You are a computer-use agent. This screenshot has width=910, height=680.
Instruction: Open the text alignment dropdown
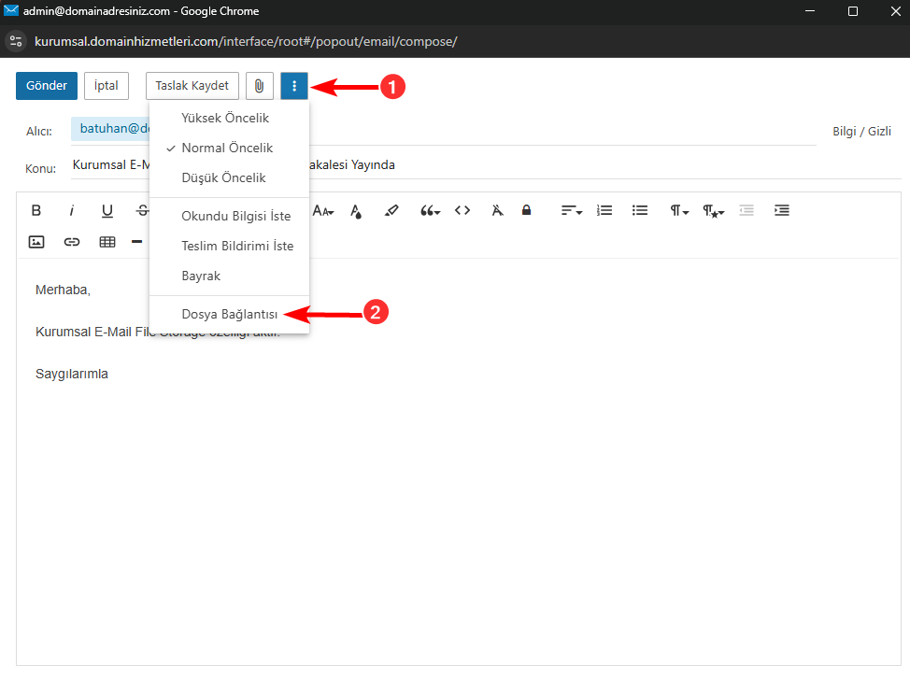[571, 211]
